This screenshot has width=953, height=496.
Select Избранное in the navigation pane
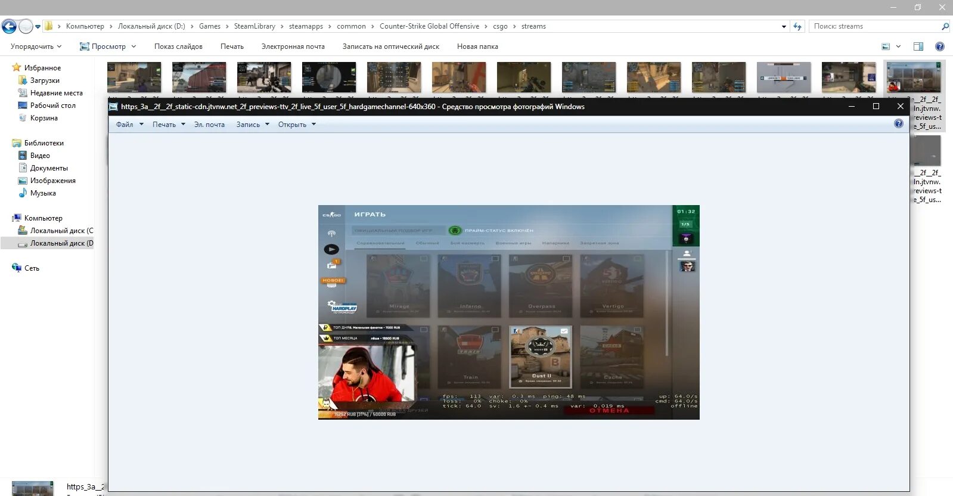tap(42, 68)
